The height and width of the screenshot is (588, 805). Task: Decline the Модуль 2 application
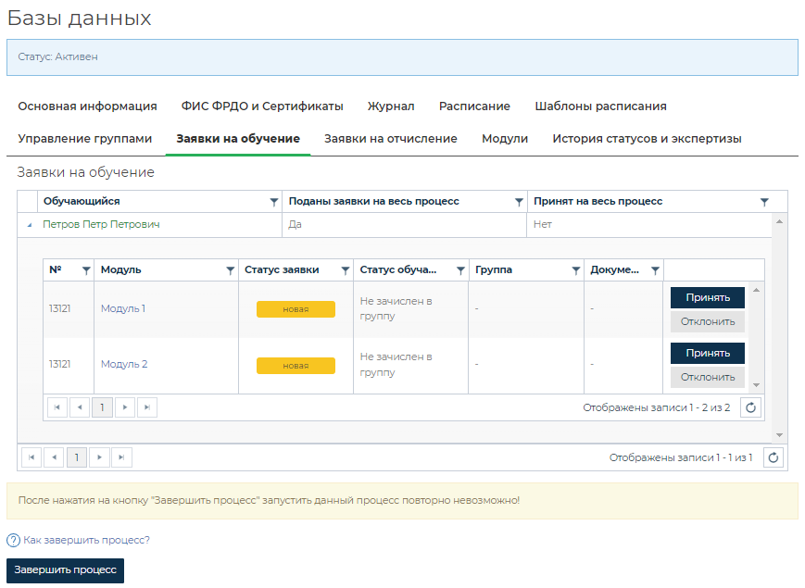[x=708, y=377]
